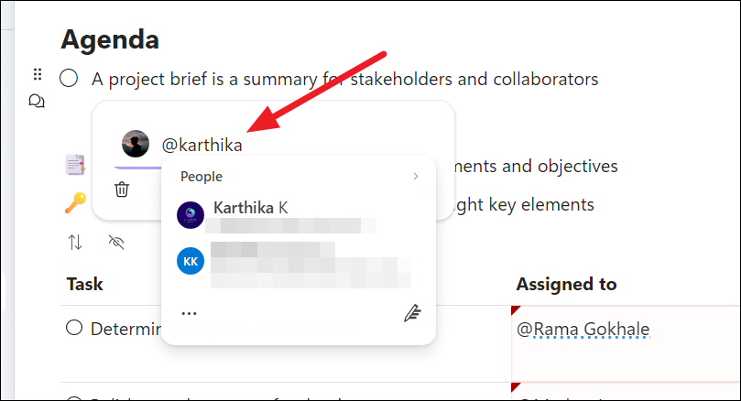Click the six-dot drag handle

(x=37, y=74)
